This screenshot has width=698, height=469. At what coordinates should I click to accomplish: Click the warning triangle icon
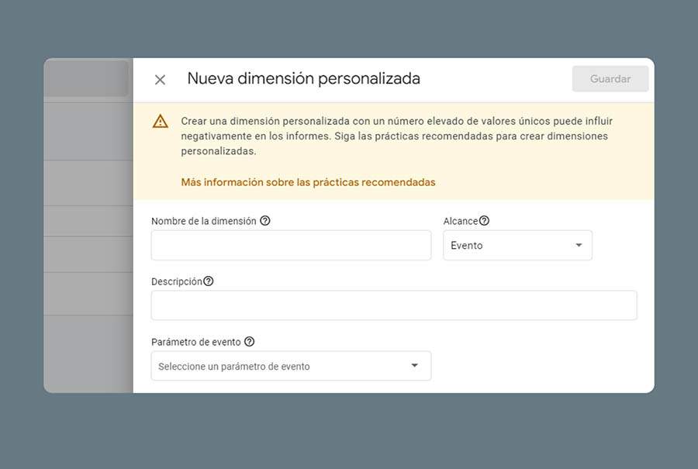(x=160, y=121)
